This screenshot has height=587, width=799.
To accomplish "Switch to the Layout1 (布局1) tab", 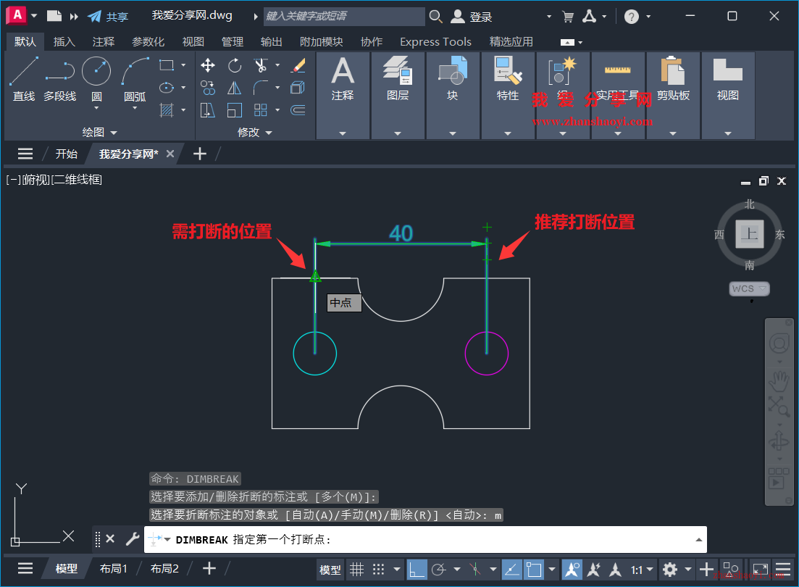I will (x=114, y=569).
